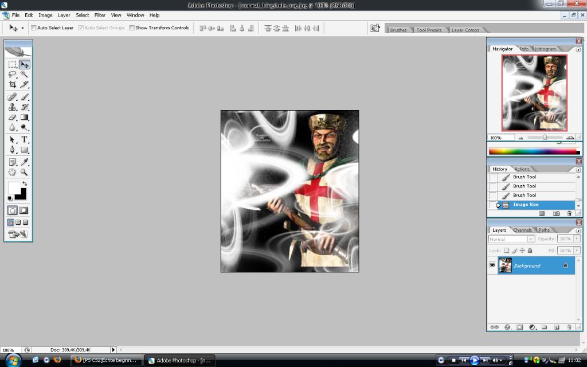This screenshot has height=367, width=587.
Task: Select the Lasso tool
Action: pyautogui.click(x=13, y=74)
